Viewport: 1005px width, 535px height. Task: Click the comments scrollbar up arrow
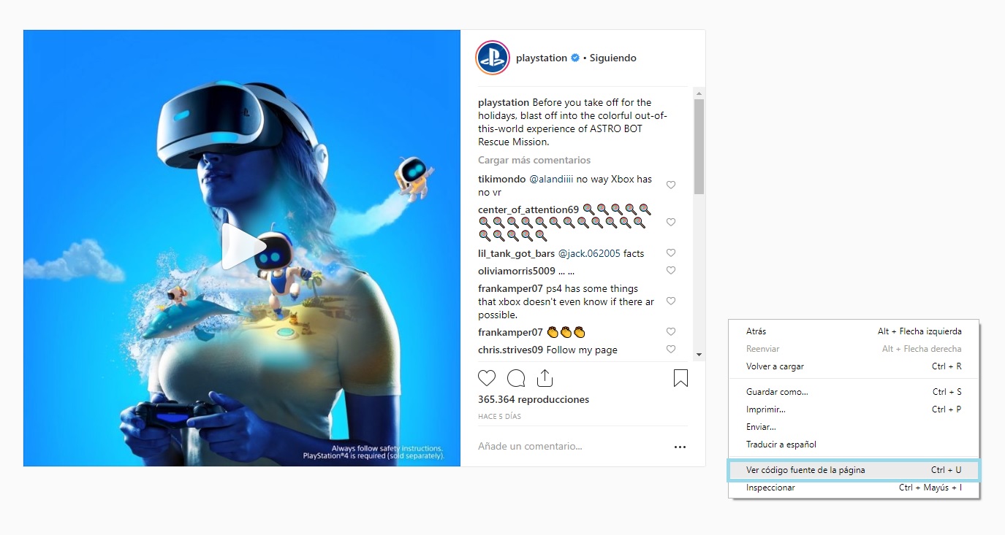699,93
